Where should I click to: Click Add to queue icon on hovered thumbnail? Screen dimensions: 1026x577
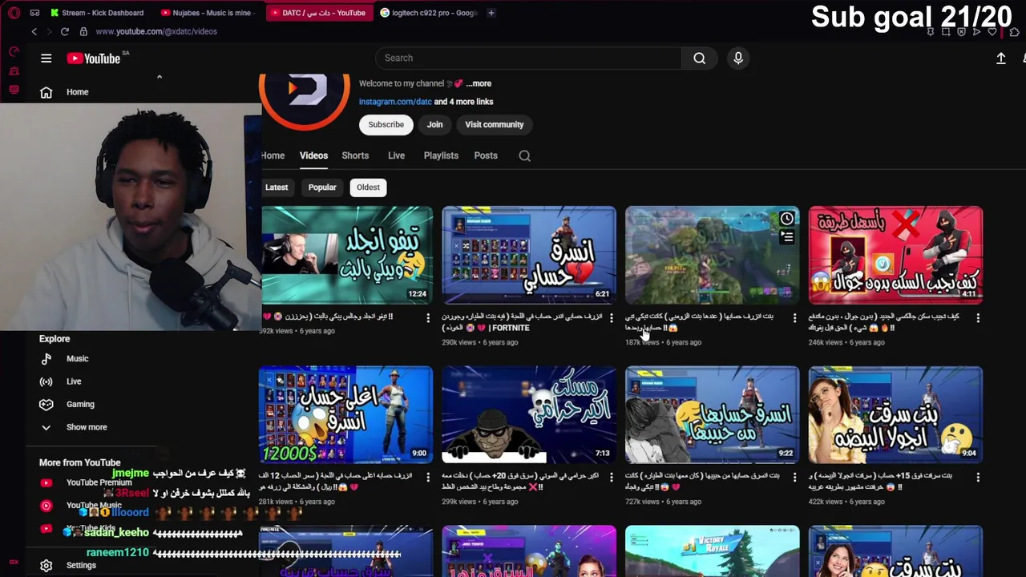787,236
